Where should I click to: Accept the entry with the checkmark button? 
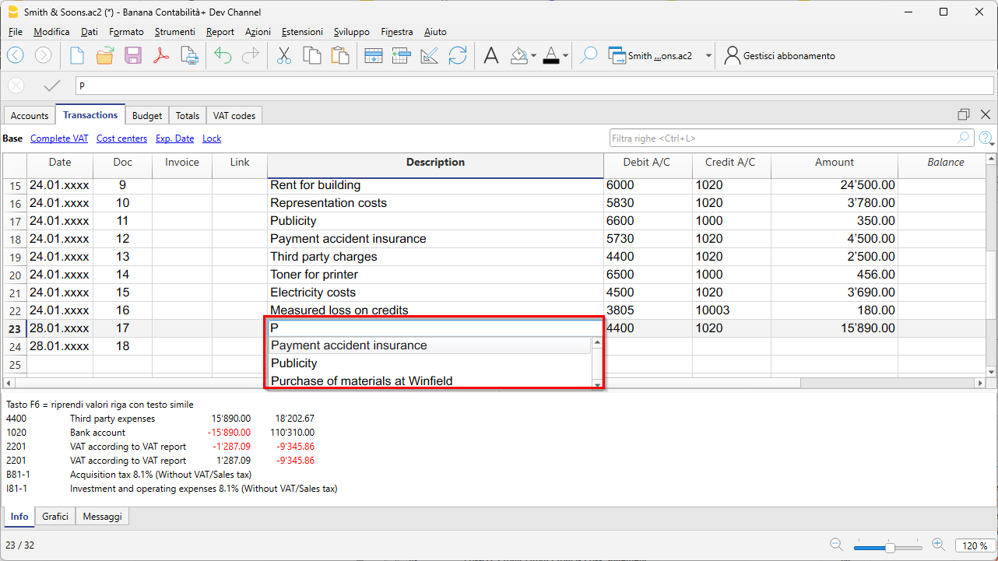click(52, 86)
